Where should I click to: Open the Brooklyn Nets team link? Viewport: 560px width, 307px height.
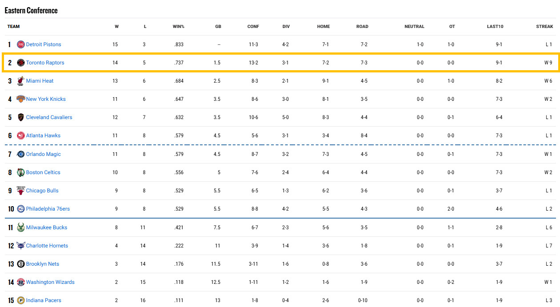pyautogui.click(x=42, y=264)
